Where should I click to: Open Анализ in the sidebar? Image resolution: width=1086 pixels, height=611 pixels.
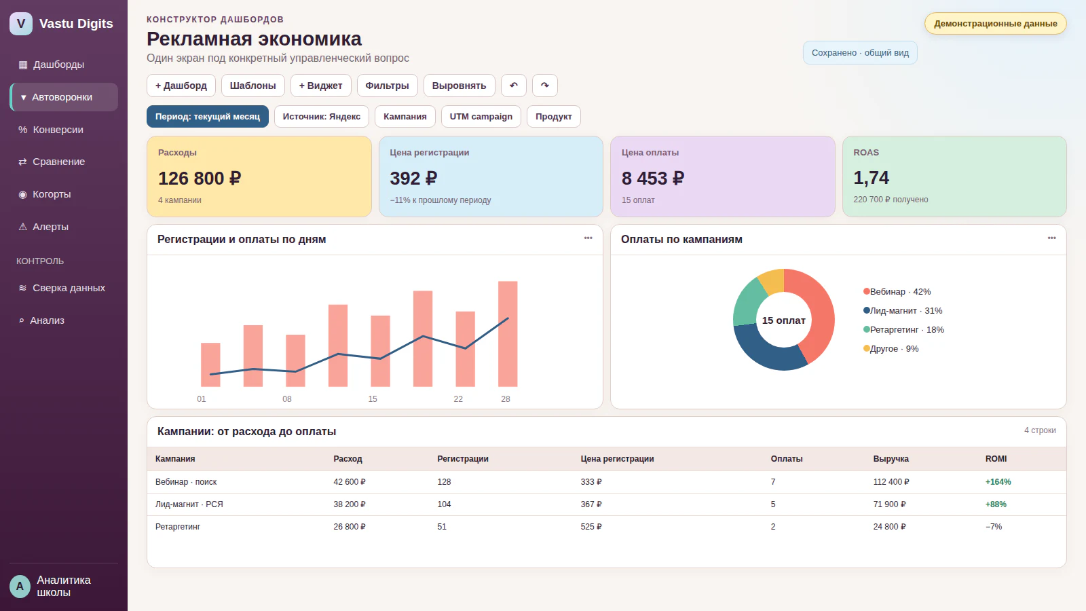pos(64,320)
